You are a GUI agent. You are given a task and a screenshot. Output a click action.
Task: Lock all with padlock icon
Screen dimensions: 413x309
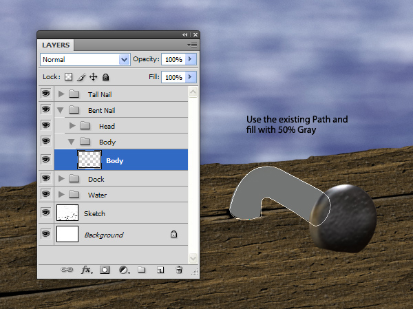point(105,77)
